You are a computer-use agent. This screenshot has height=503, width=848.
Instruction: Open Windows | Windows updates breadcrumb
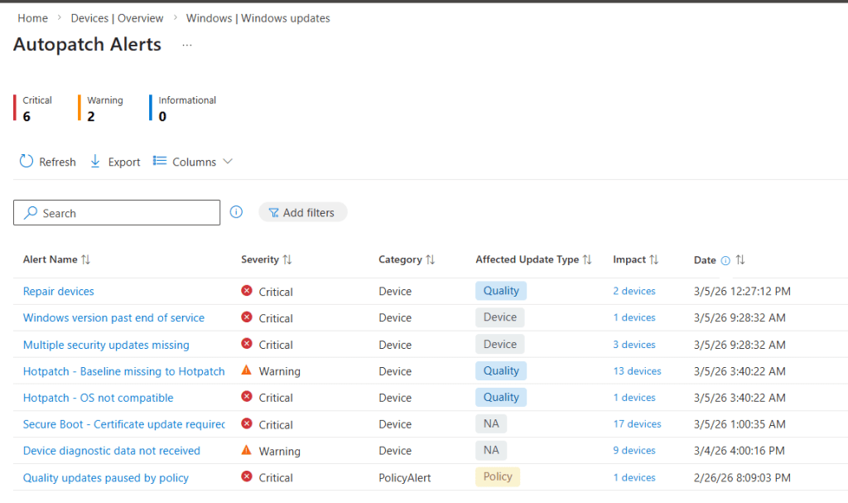point(258,18)
